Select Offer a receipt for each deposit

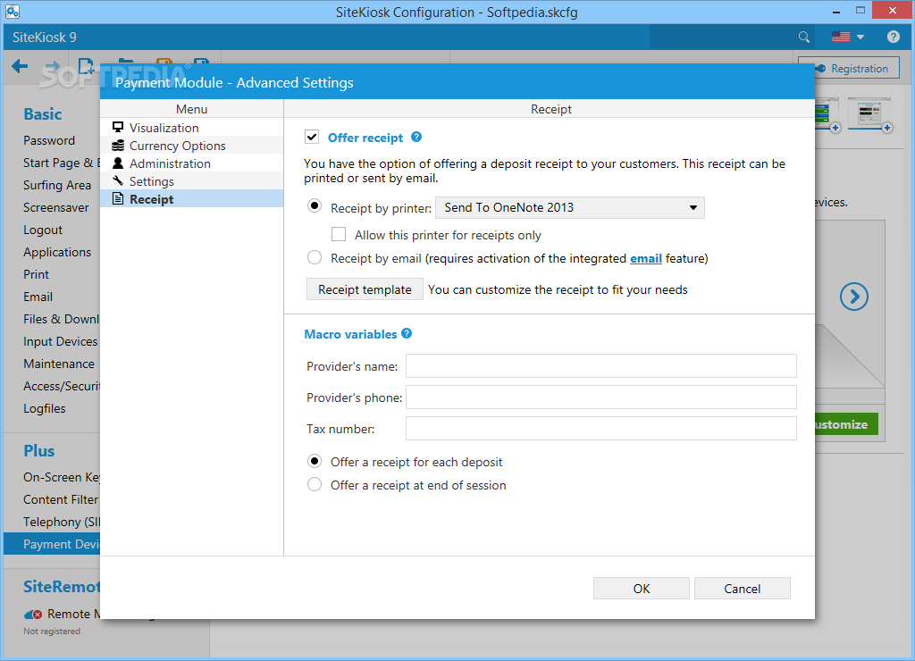(315, 461)
